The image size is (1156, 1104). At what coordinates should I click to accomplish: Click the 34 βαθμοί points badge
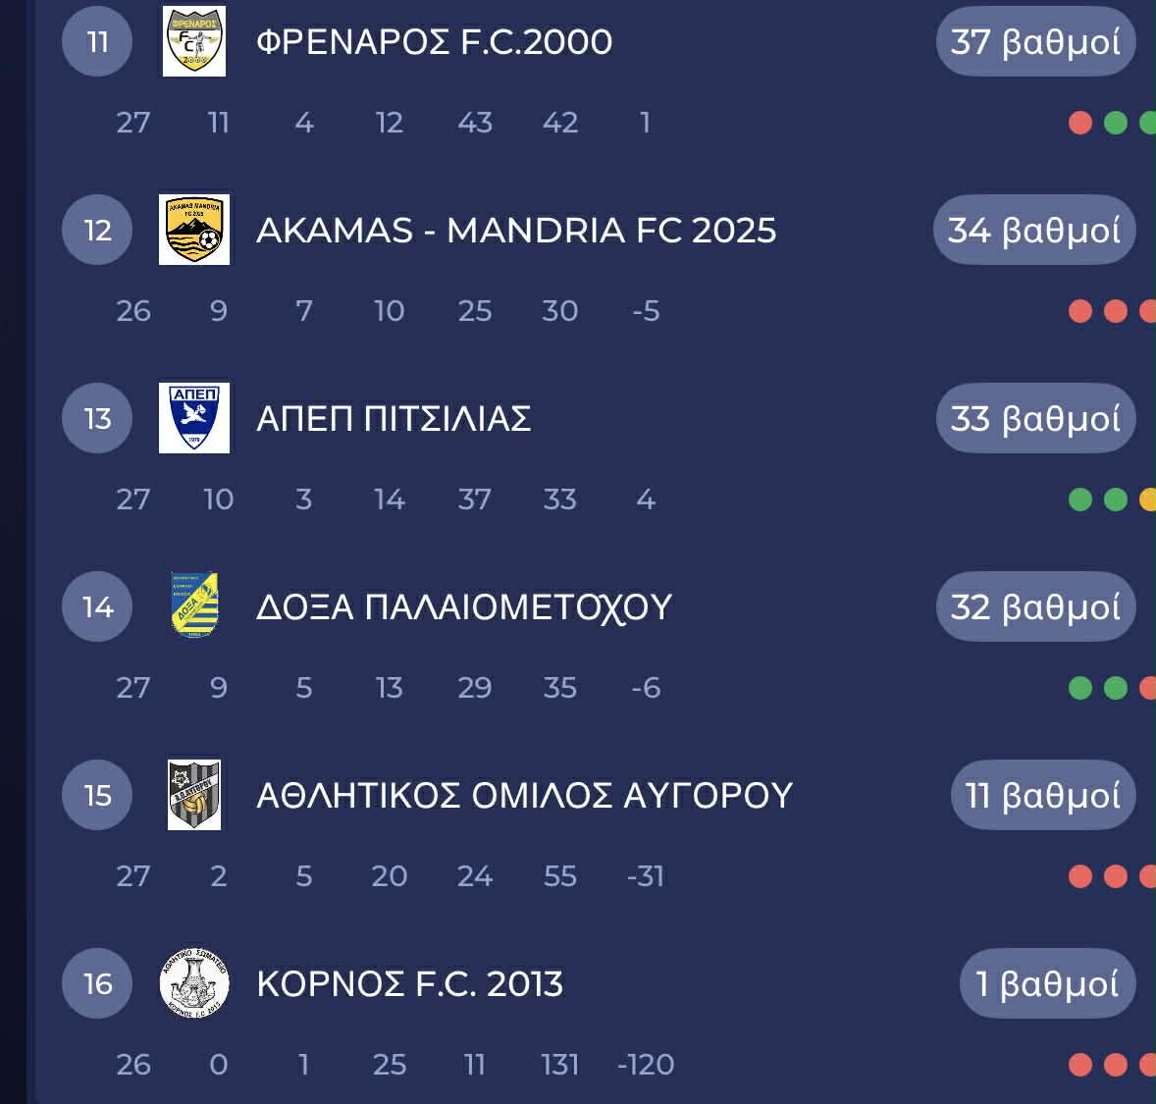pyautogui.click(x=1034, y=230)
